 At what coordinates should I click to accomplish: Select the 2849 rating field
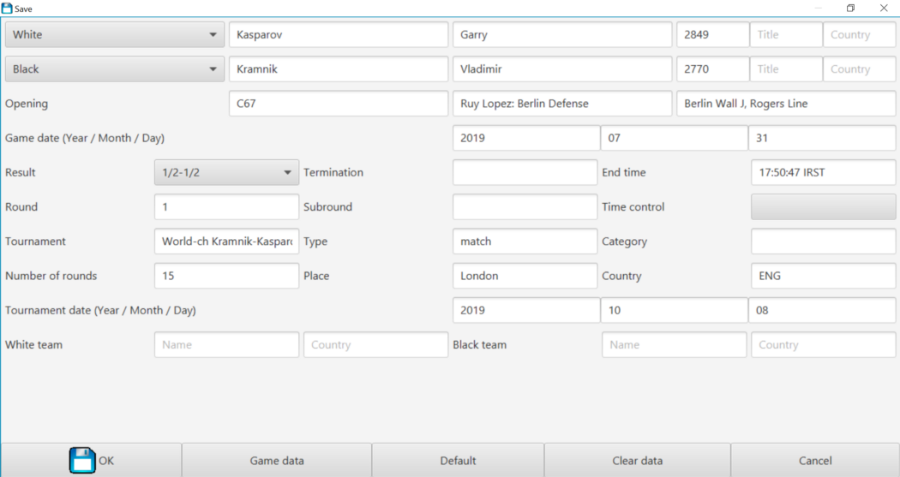(x=711, y=35)
